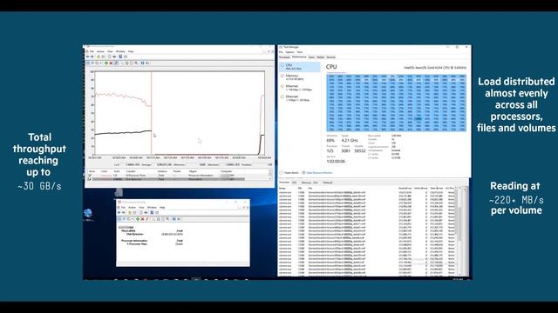558x313 pixels.
Task: Switch to Services tab in Task Manager
Action: [331, 57]
